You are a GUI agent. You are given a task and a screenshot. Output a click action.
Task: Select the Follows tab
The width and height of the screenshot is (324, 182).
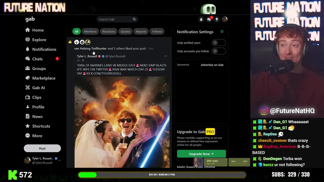pos(157,31)
